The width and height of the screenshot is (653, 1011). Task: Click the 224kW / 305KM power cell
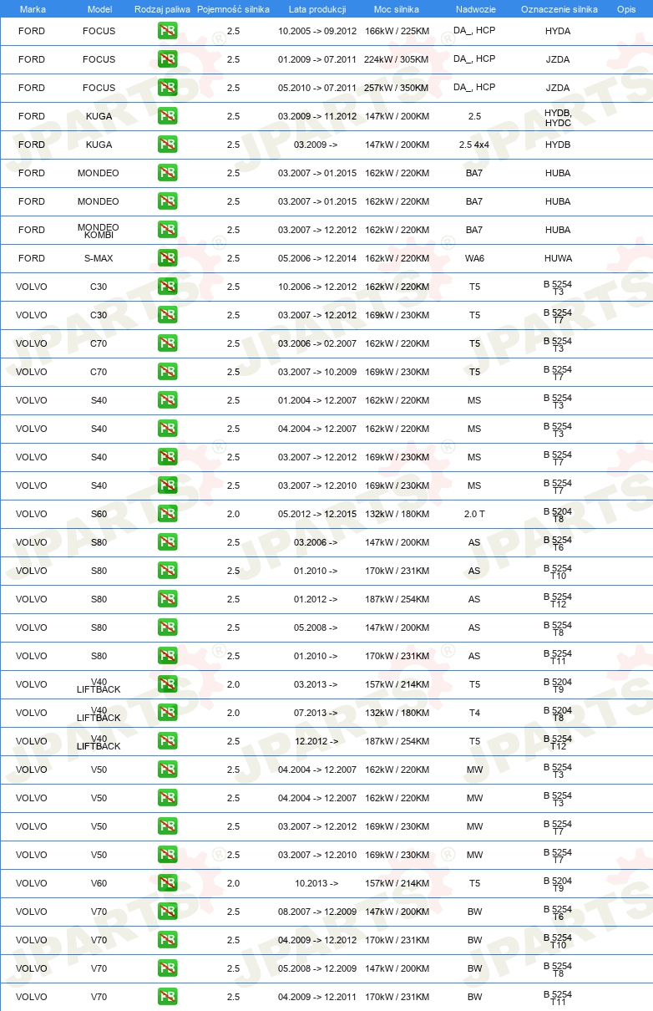pos(397,59)
